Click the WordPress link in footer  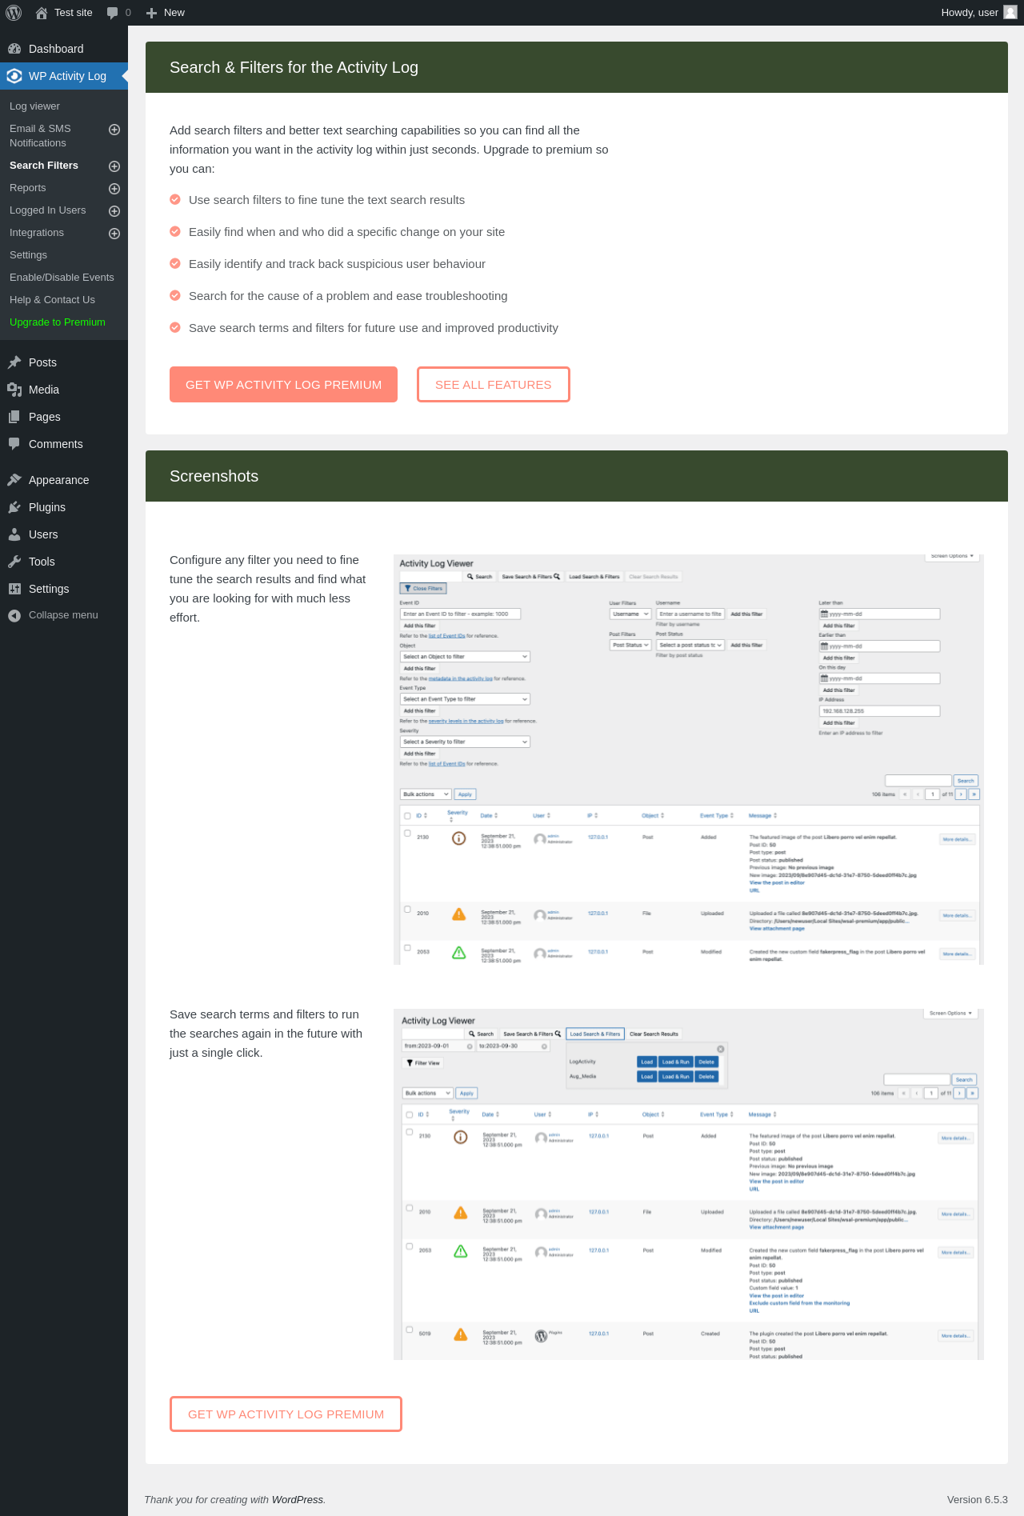point(298,1500)
